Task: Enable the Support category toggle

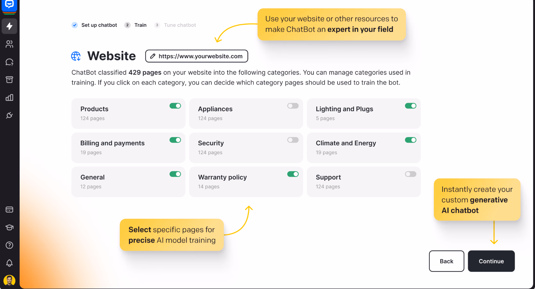Action: coord(410,174)
